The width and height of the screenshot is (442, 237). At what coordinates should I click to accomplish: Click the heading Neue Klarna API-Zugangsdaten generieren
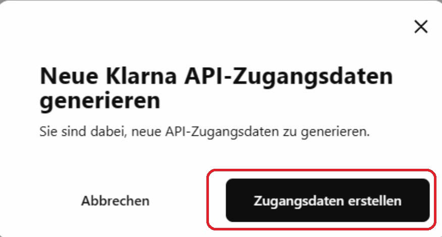pyautogui.click(x=216, y=88)
